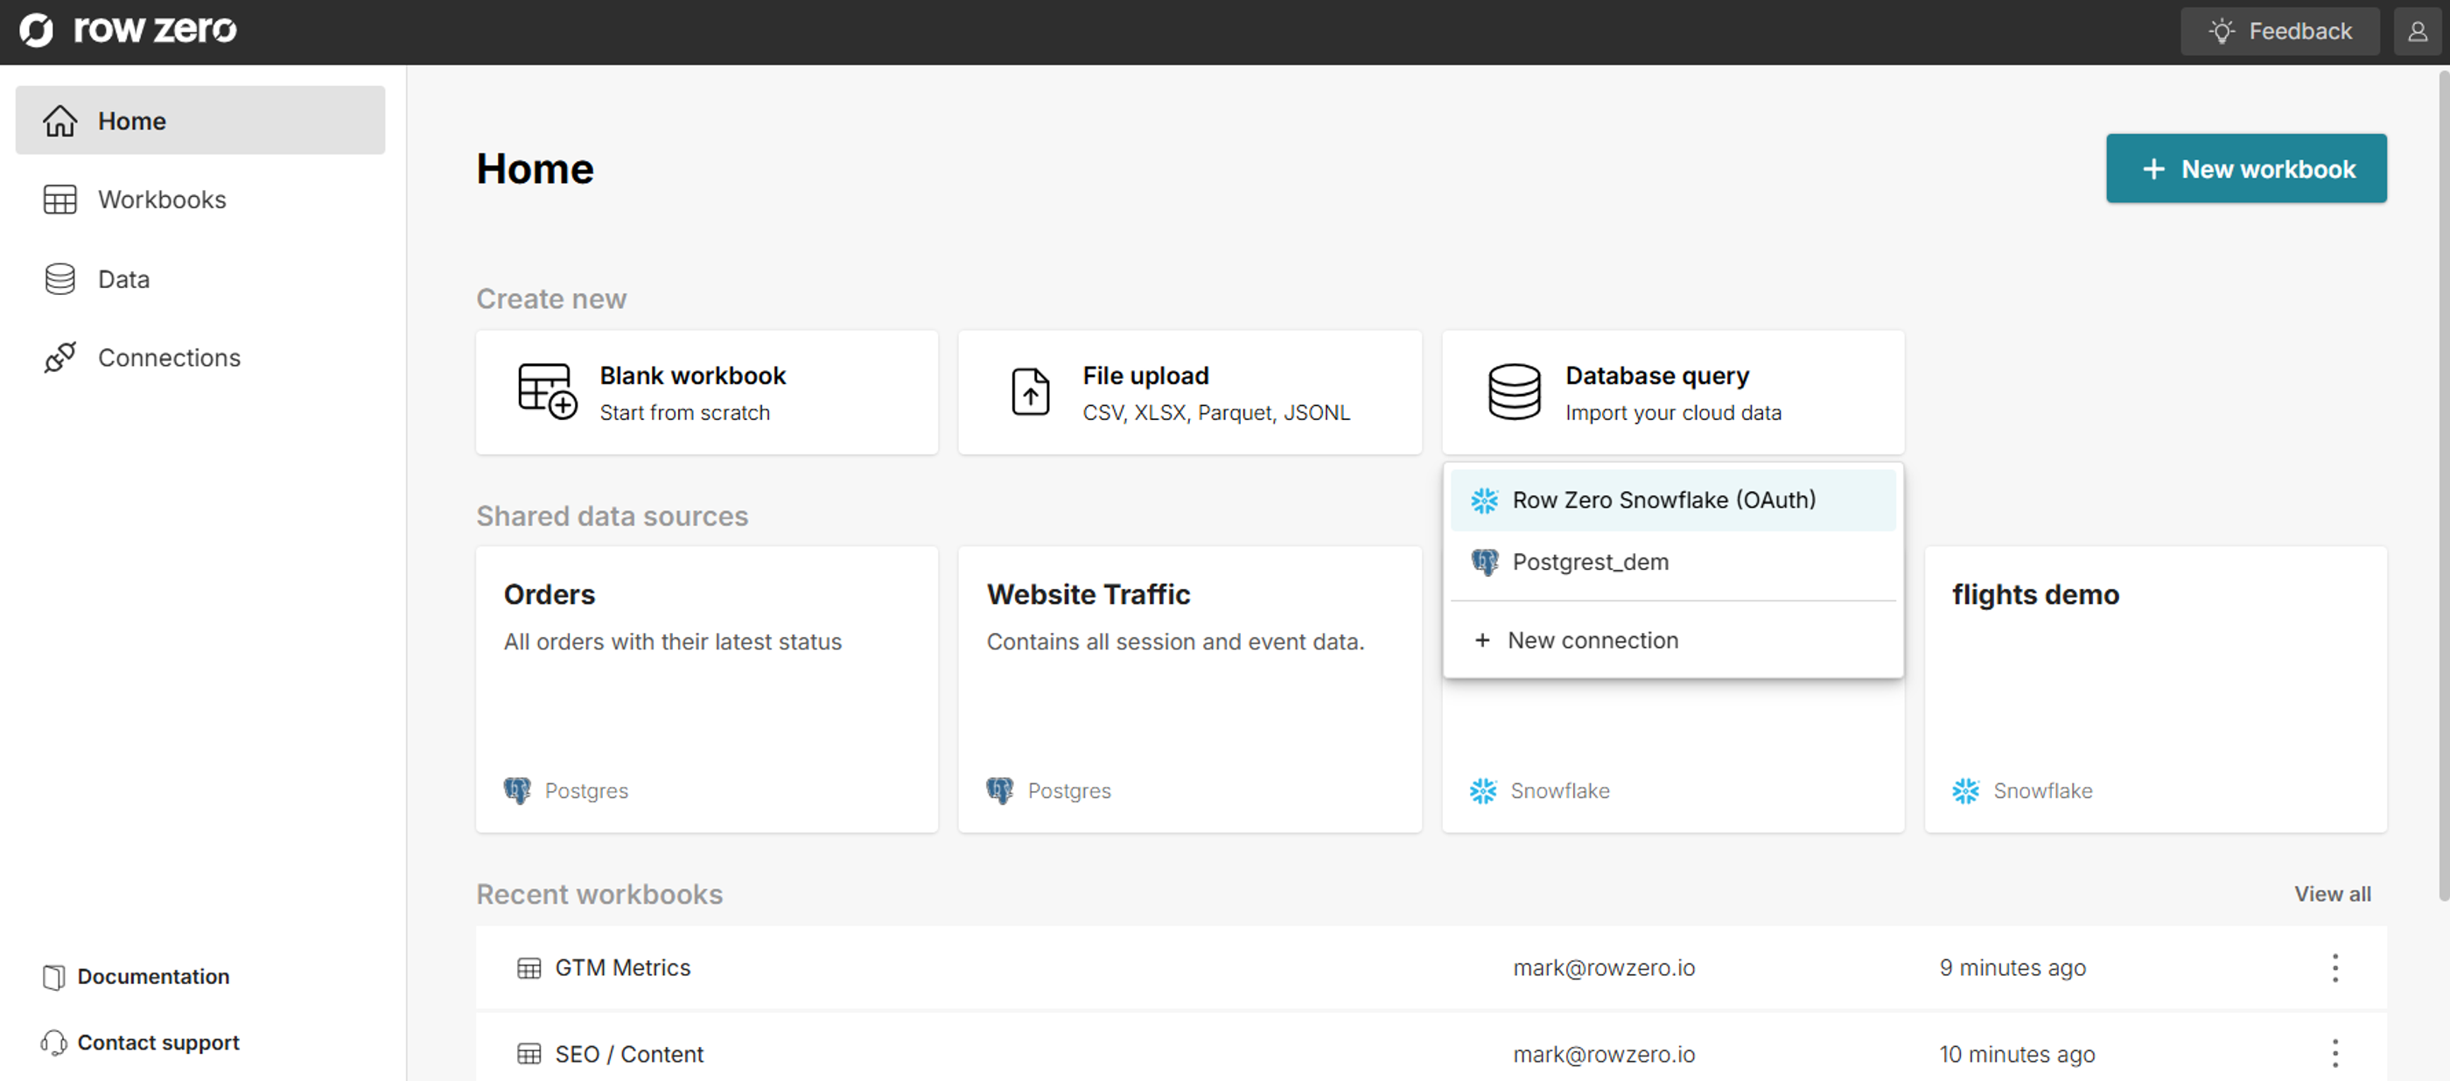Click the headset icon for Contact support
The width and height of the screenshot is (2450, 1081).
click(x=54, y=1043)
